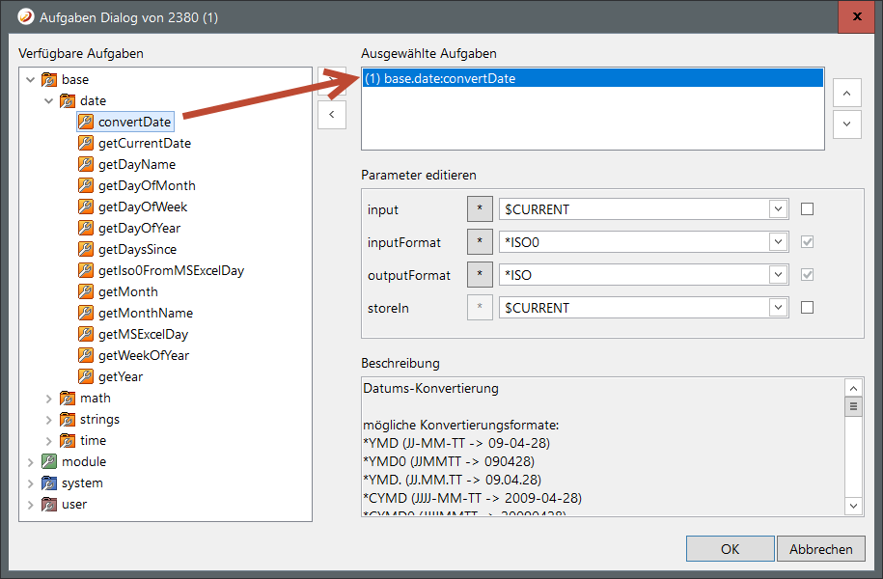Toggle the asterisk button beside inputFormat
883x579 pixels.
[x=479, y=242]
